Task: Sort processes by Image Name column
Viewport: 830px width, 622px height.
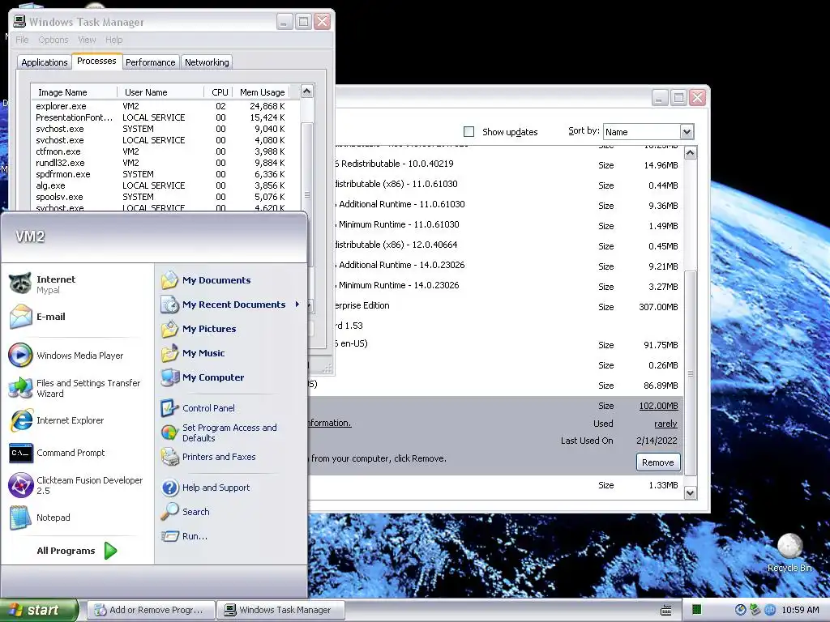Action: click(x=74, y=92)
